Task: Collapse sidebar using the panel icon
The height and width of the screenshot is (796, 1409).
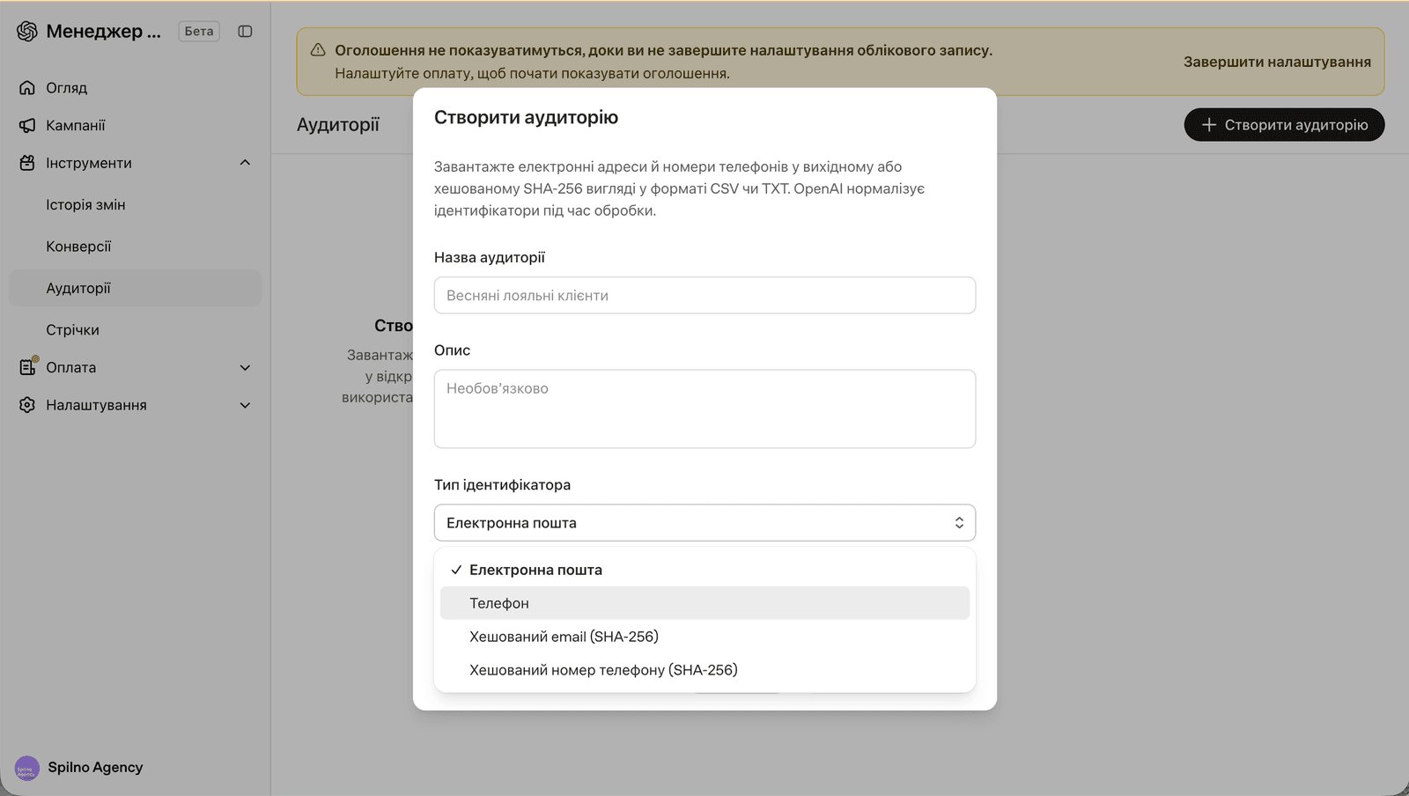Action: (245, 31)
